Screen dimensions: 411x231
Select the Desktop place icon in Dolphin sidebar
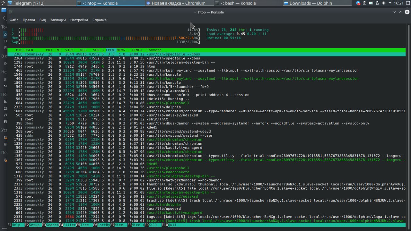5,41
